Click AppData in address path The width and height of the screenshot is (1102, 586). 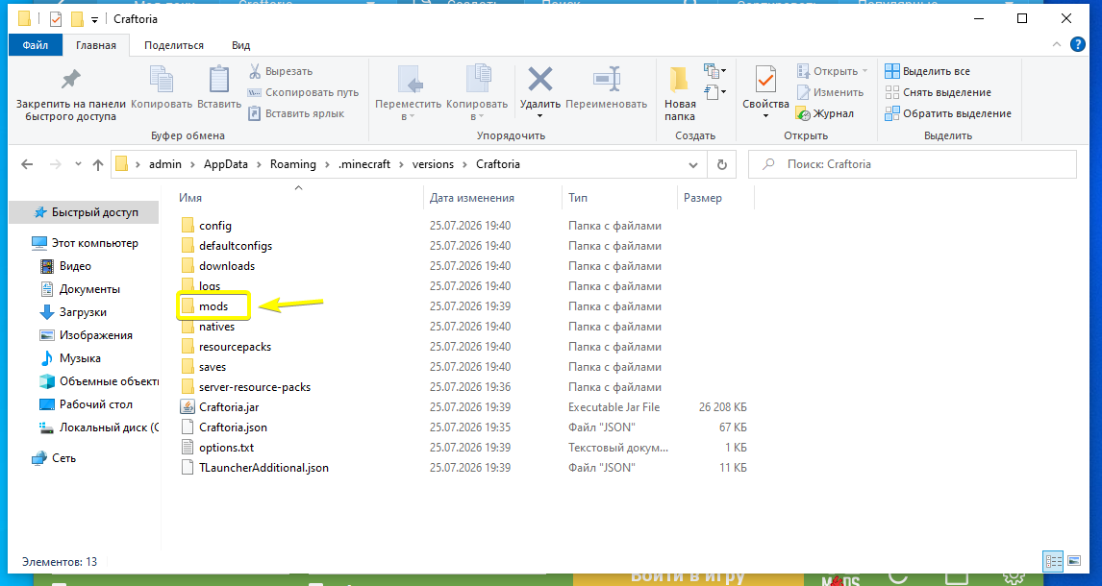coord(226,164)
